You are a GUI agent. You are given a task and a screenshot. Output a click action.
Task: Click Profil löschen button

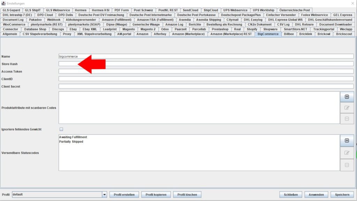[187, 195]
